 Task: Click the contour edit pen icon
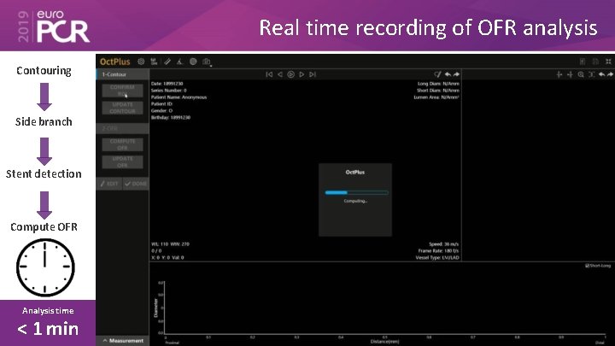[x=437, y=74]
